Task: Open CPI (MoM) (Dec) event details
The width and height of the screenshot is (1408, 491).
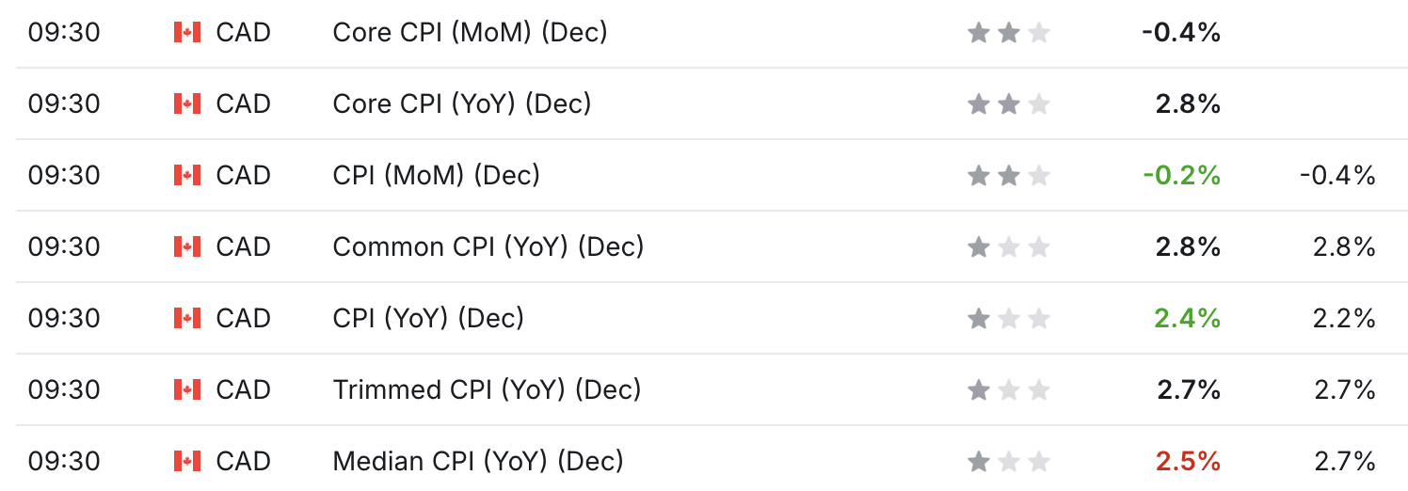Action: coord(436,175)
